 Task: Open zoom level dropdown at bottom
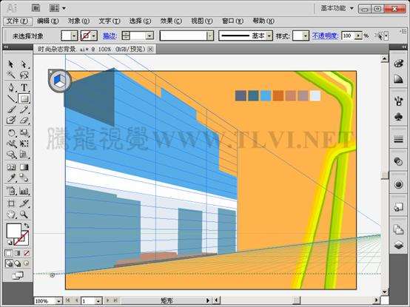tap(58, 301)
